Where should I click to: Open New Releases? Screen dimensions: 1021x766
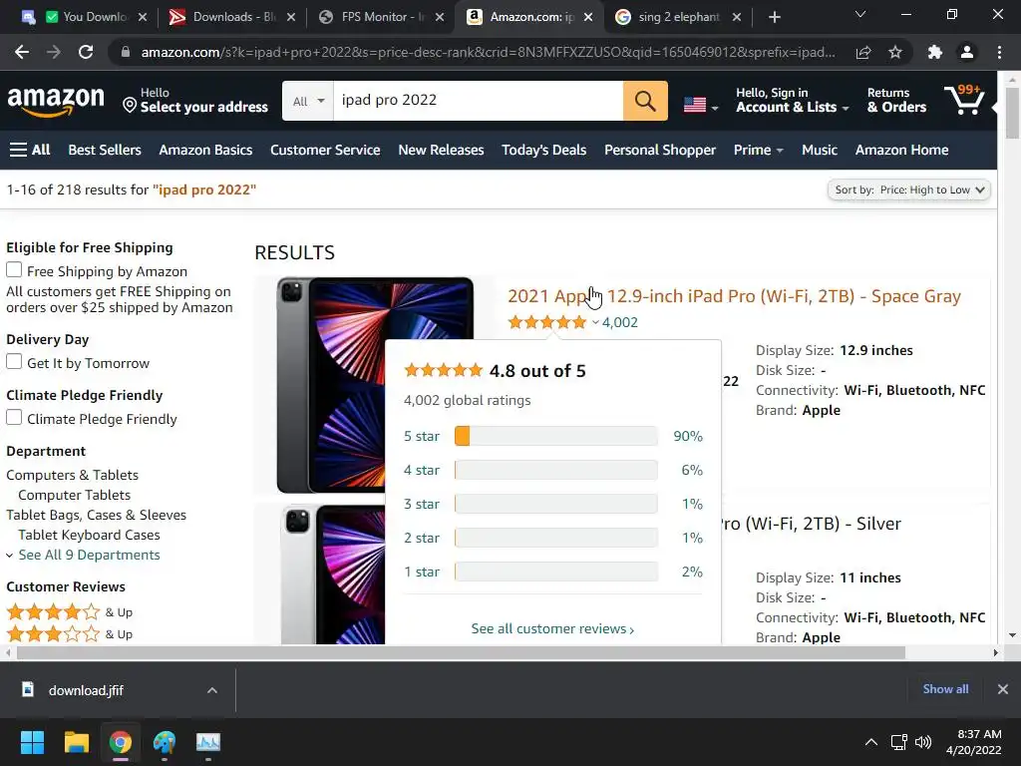pos(441,150)
